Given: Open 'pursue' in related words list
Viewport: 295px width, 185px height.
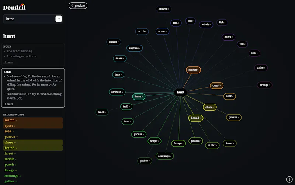Looking at the screenshot, I should pos(33,137).
